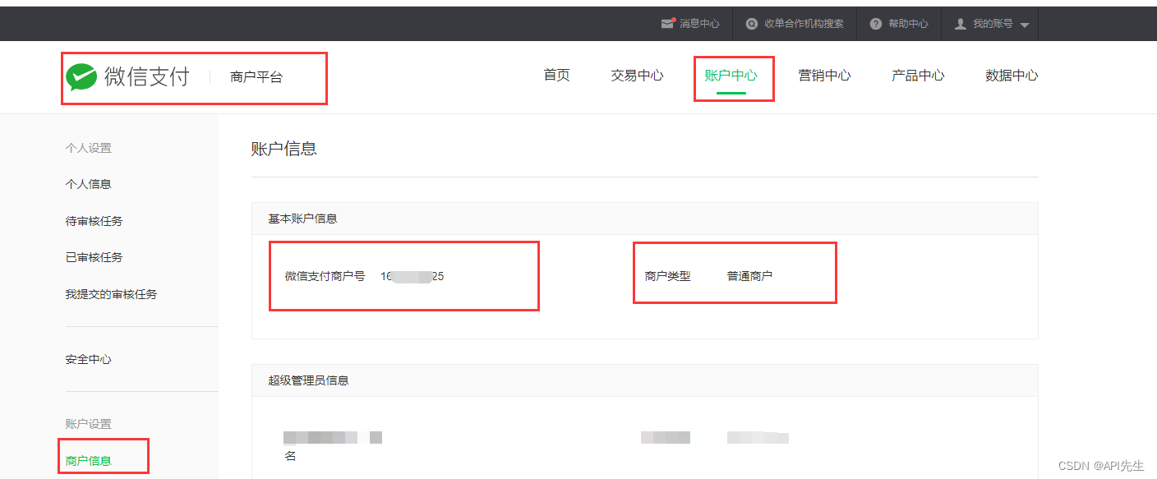Open 已审核任务 in the sidebar

94,257
